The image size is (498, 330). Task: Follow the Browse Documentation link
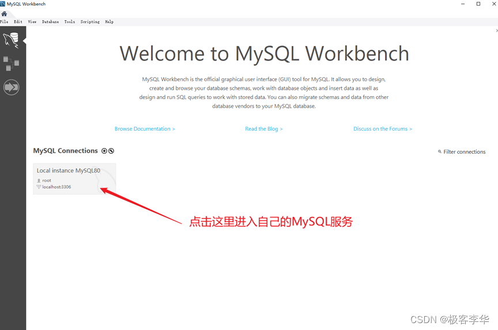145,129
